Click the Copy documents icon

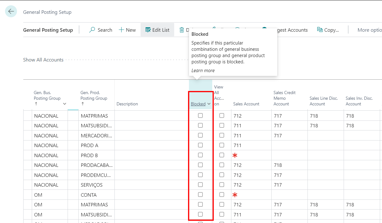[320, 30]
